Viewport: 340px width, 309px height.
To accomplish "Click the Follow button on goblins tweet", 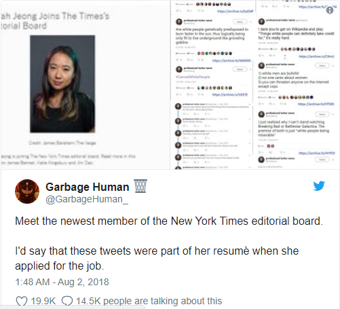I will point(240,22).
